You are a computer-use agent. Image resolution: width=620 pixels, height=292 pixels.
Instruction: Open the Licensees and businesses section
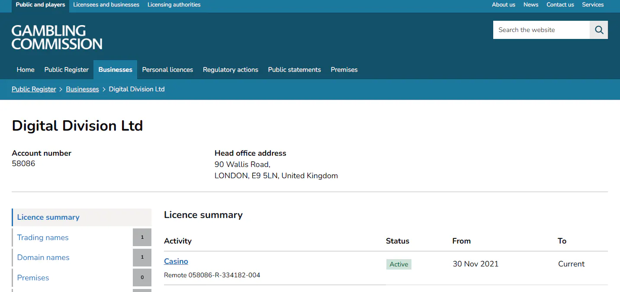point(106,5)
